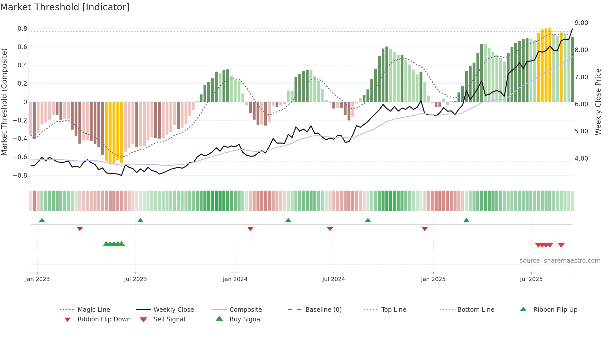Click the ribbon flip up marker near March 2025
The height and width of the screenshot is (343, 609).
tap(466, 220)
